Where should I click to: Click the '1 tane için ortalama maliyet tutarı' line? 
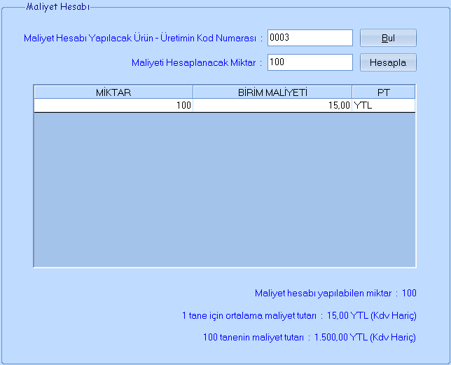click(x=299, y=315)
